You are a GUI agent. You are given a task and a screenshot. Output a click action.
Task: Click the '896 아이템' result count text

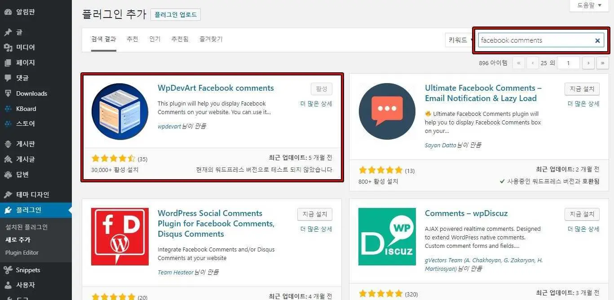(493, 63)
